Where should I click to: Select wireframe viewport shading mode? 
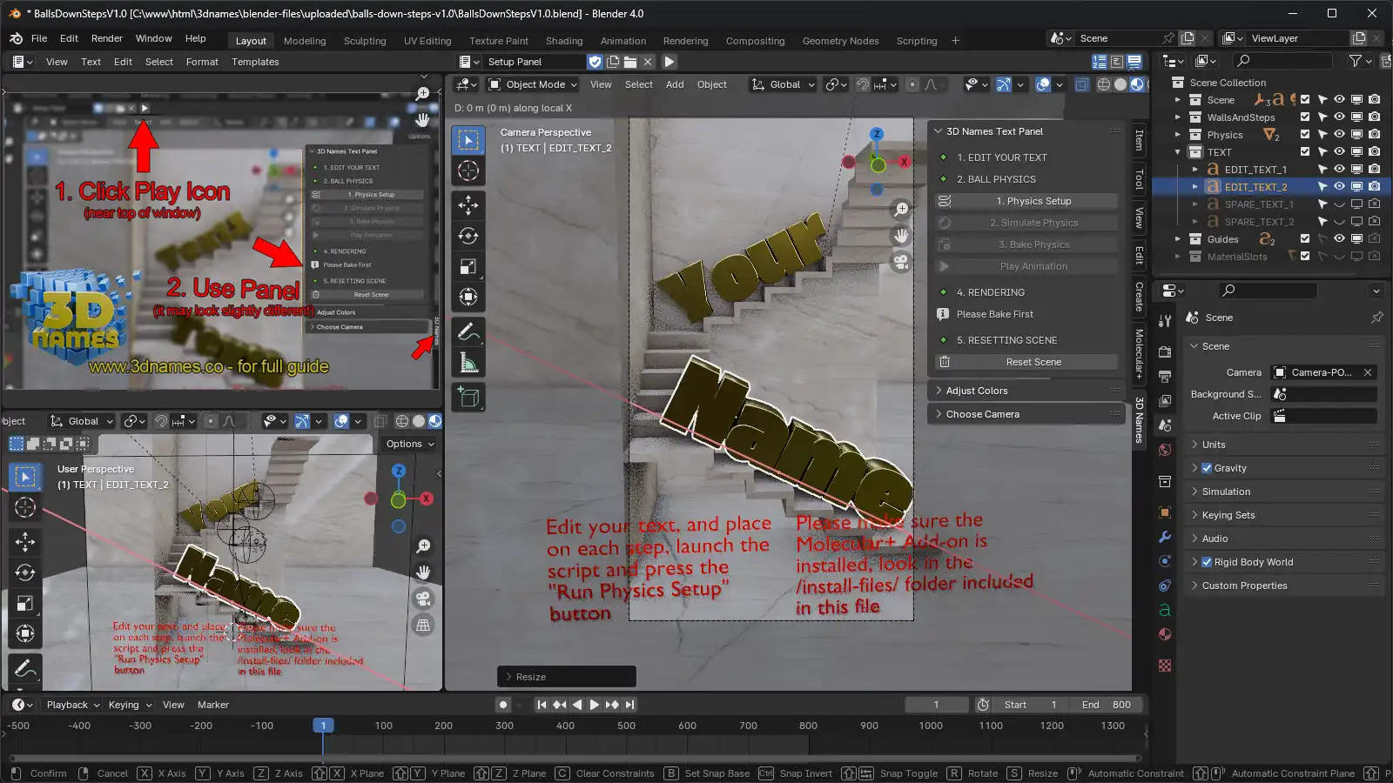tap(1104, 84)
